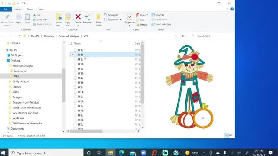Open Microsoft Edge from the taskbar
Screen dimensions: 278x156
(122, 153)
